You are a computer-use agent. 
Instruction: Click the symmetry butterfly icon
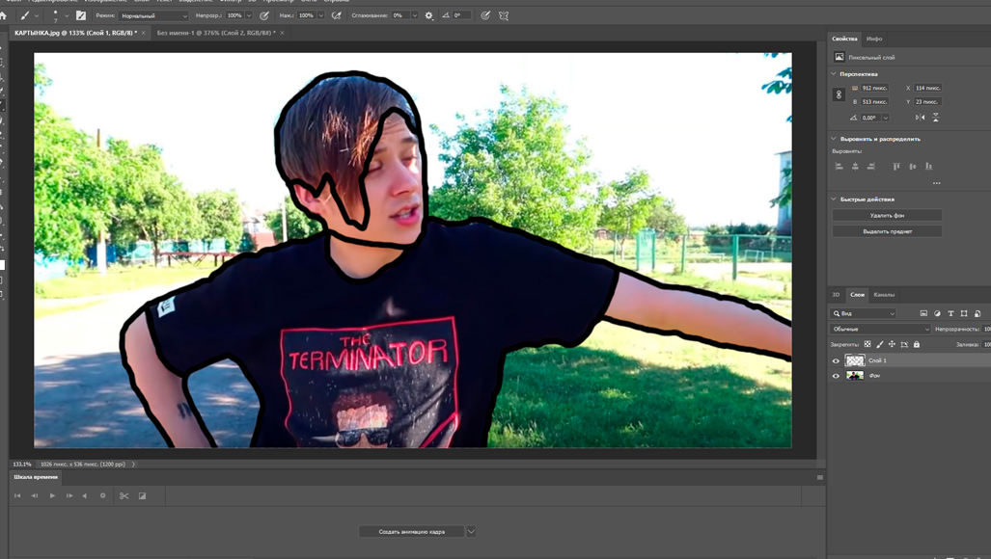pyautogui.click(x=504, y=15)
